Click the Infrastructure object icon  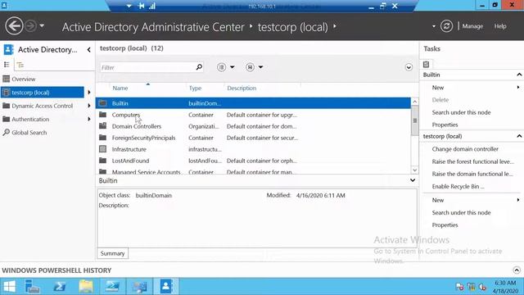coord(103,149)
